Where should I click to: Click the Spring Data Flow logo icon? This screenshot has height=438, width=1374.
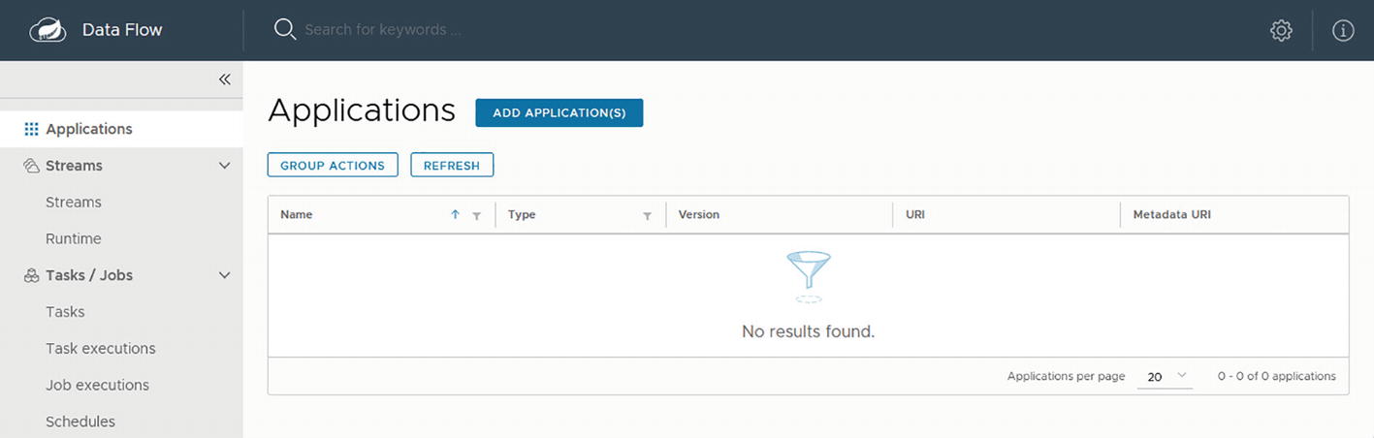pos(48,30)
